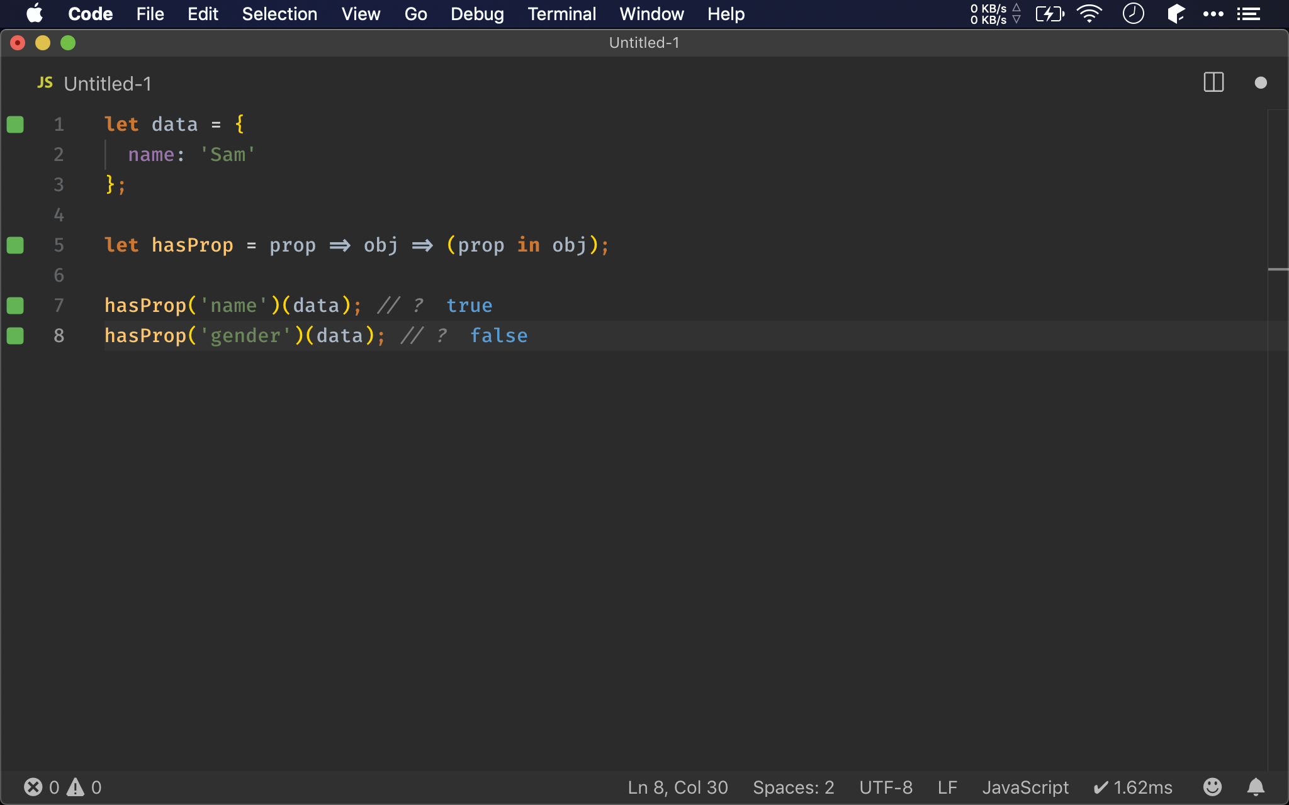
Task: Click the hexagon-shaped menu bar icon
Action: (x=1176, y=13)
